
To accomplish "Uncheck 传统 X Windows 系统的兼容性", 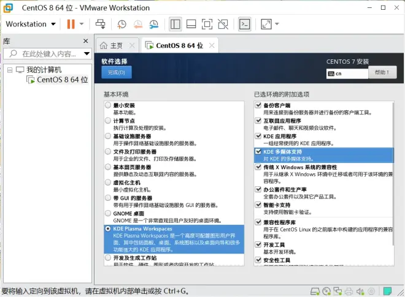I will [258, 167].
